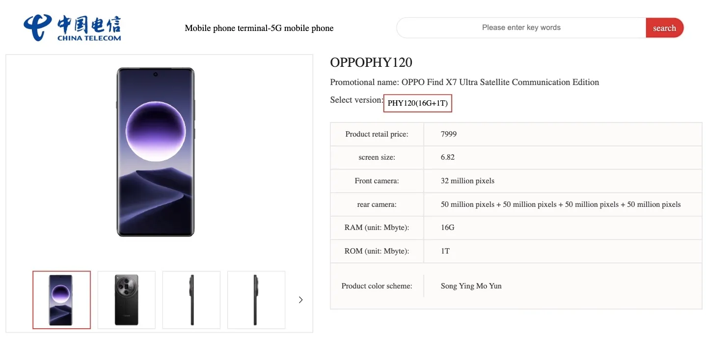Click the screen size value 6.82
The width and height of the screenshot is (706, 344).
click(x=448, y=157)
